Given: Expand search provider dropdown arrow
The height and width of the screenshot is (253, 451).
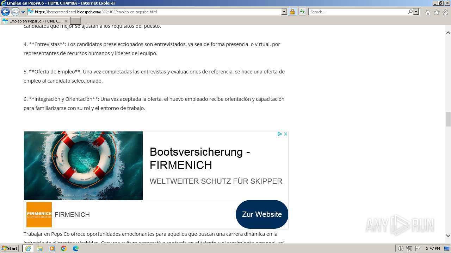Looking at the screenshot, I should click(x=416, y=12).
